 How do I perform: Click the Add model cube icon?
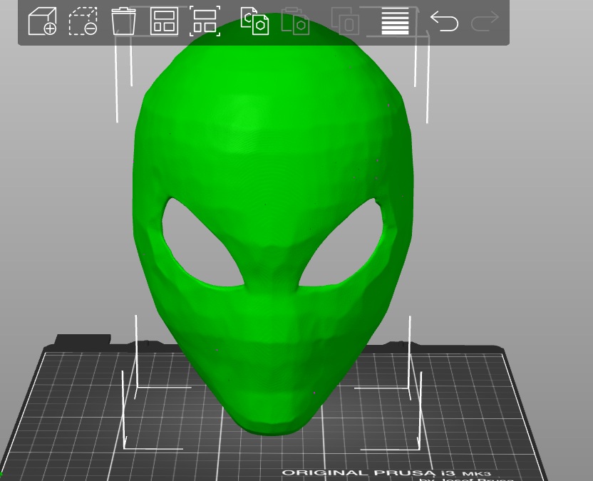(x=42, y=21)
